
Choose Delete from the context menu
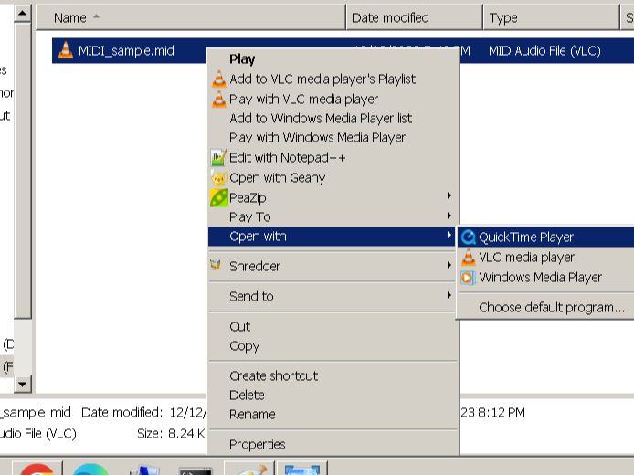(x=333, y=395)
